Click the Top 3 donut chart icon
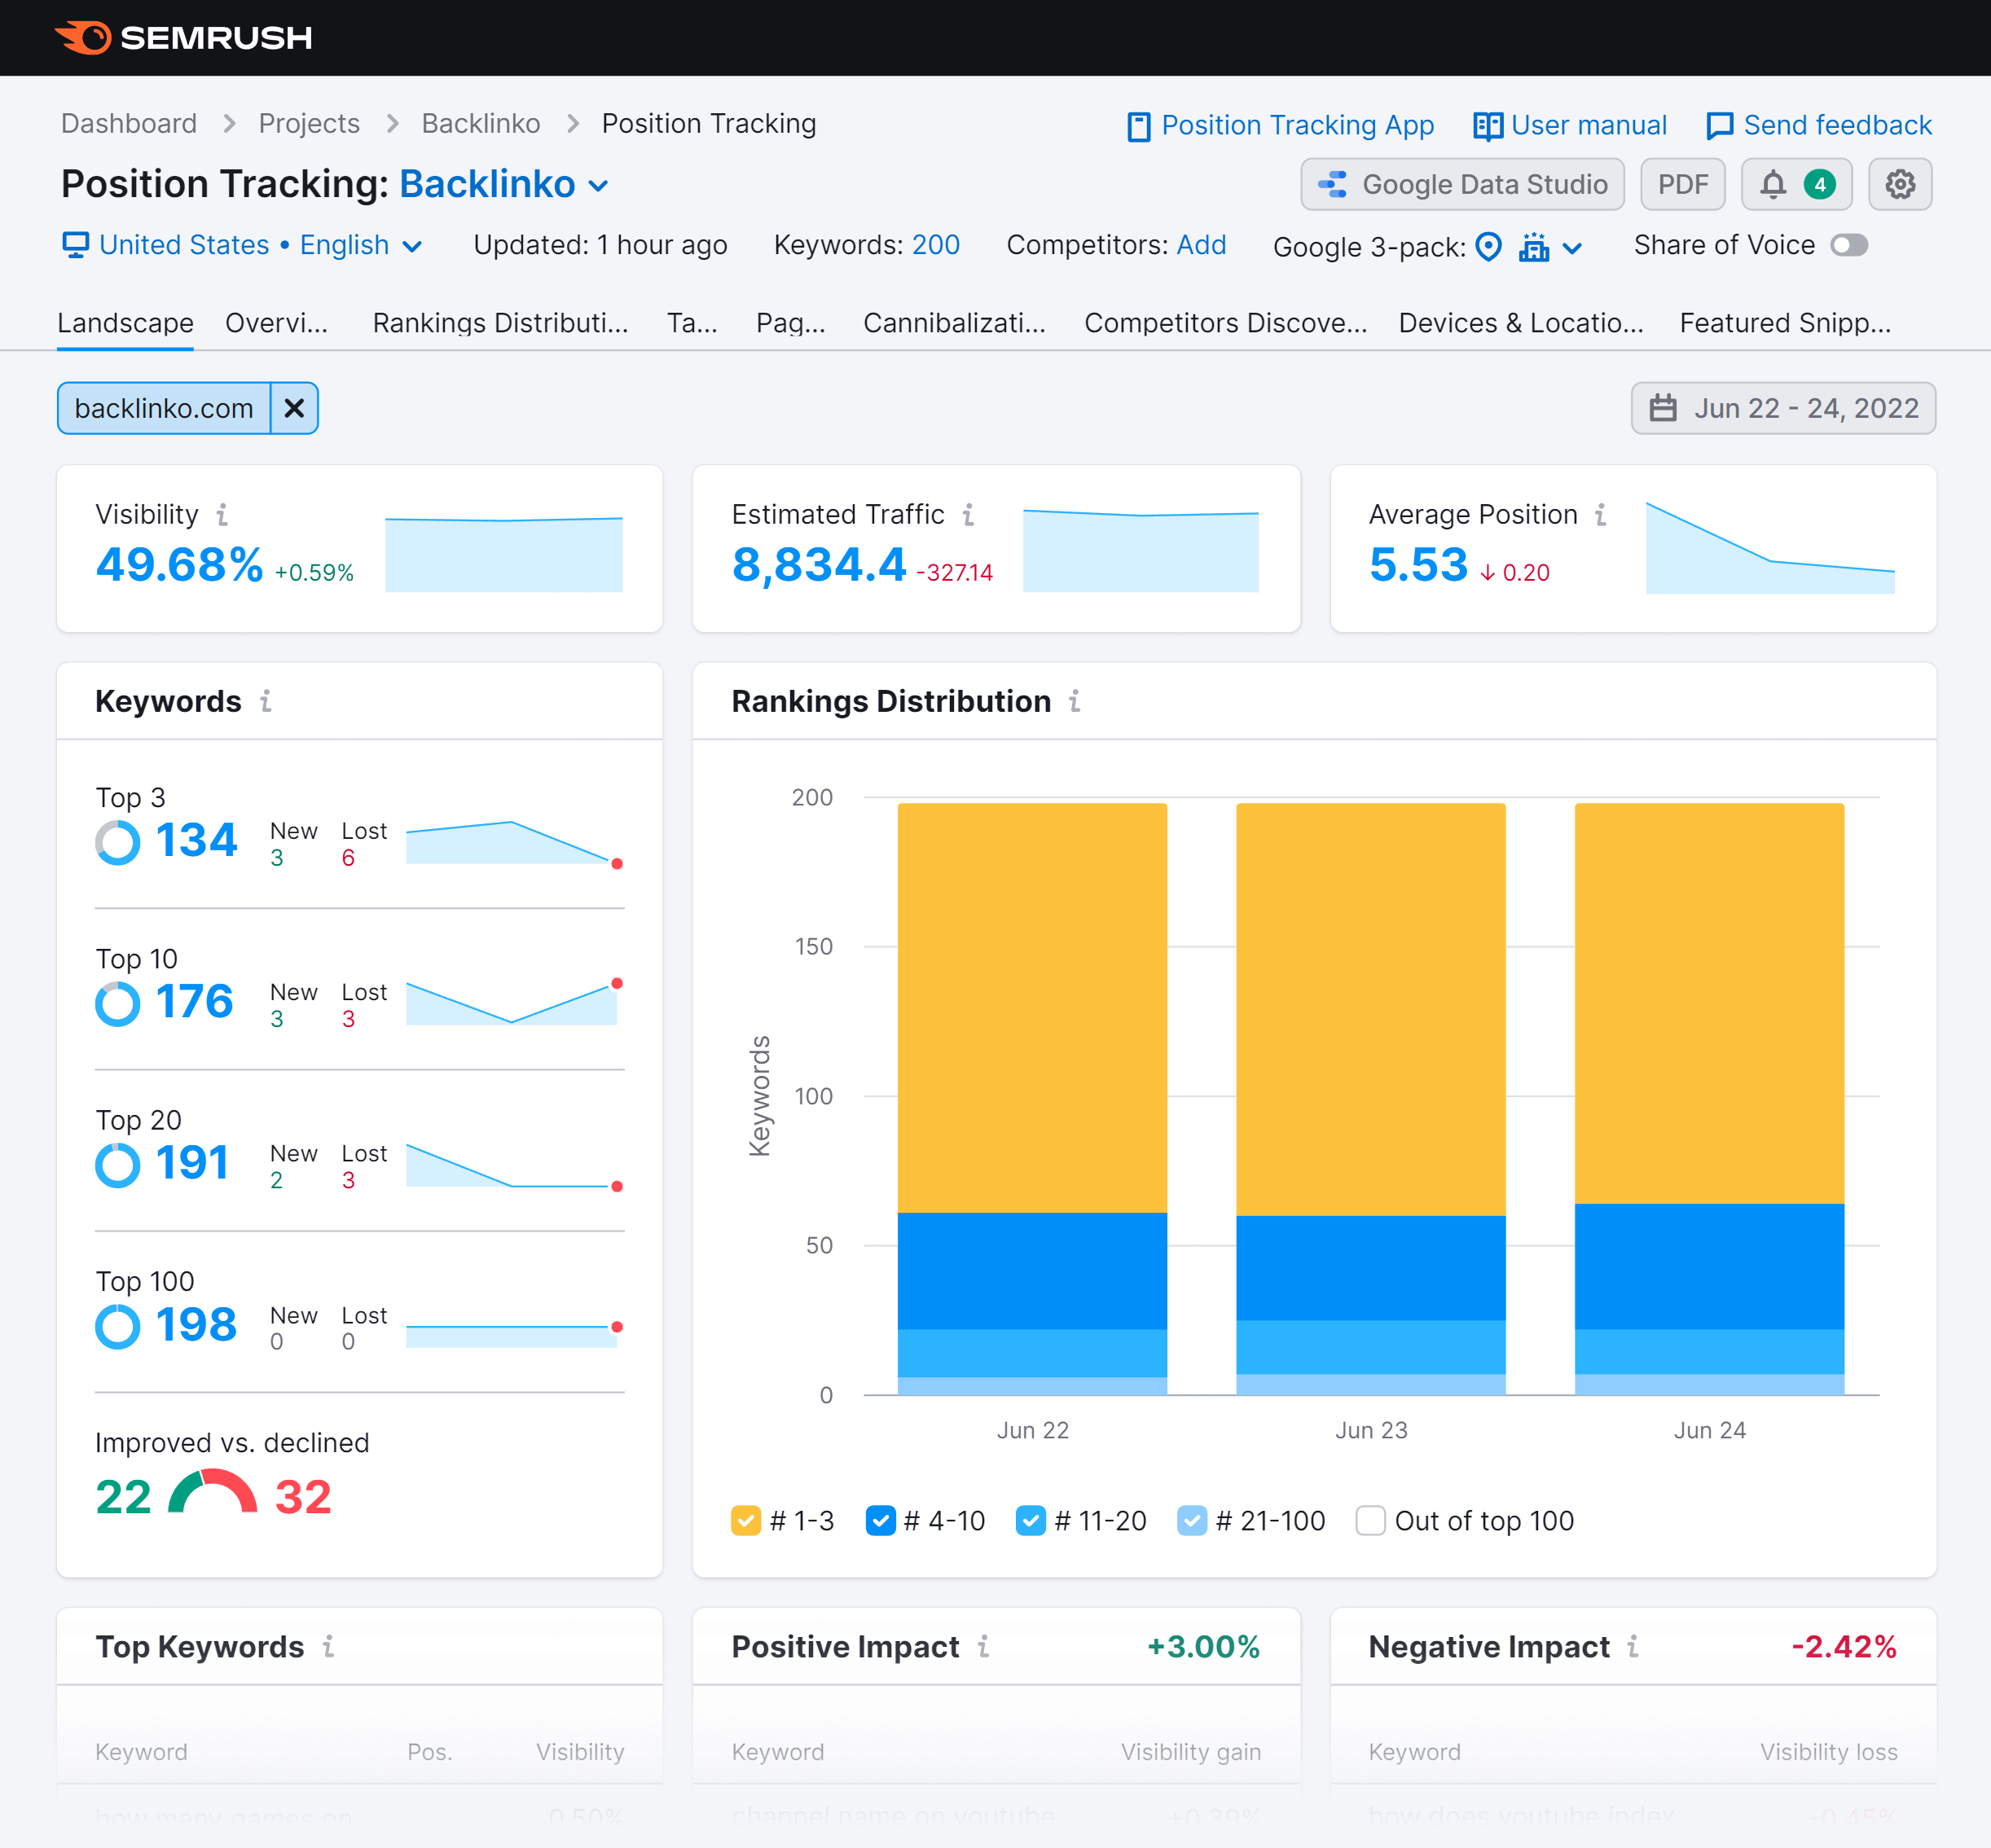This screenshot has width=1991, height=1848. click(x=118, y=842)
